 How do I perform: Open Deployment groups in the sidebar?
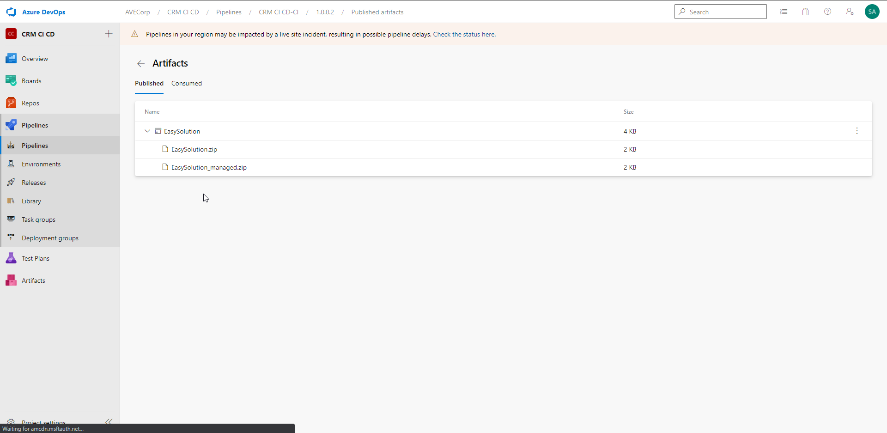[60, 238]
